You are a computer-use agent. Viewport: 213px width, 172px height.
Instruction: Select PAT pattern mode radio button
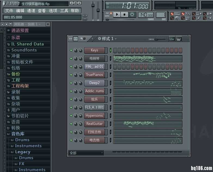(111, 13)
